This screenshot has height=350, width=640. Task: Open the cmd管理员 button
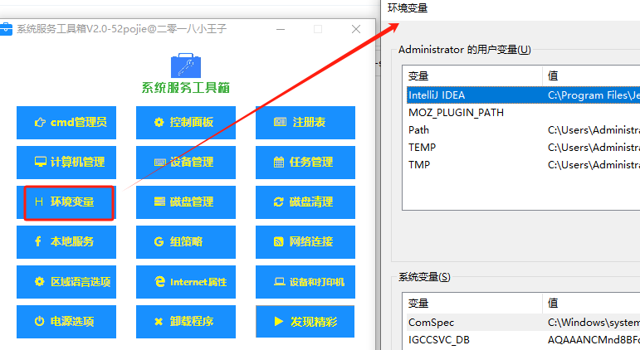coord(66,123)
